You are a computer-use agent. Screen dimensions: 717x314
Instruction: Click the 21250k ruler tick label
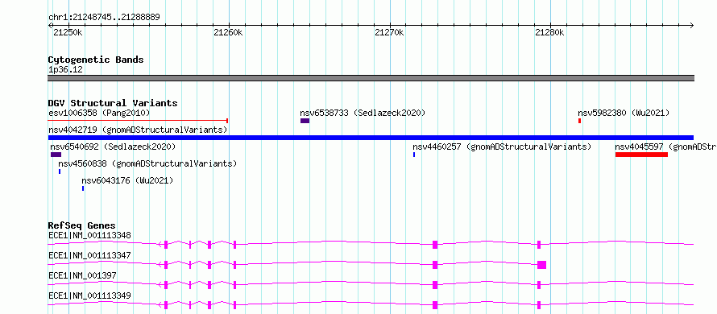[x=68, y=32]
